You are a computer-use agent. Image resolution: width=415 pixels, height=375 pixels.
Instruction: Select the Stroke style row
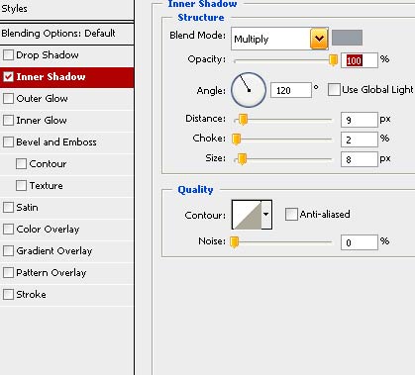[66, 295]
